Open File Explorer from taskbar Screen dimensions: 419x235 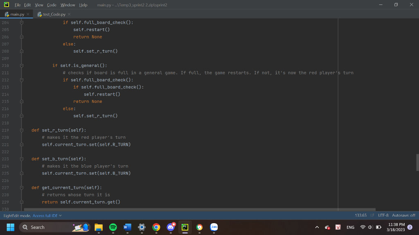click(99, 227)
